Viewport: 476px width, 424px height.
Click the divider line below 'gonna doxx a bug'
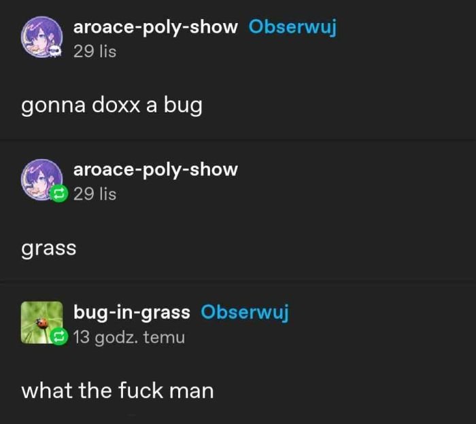238,139
